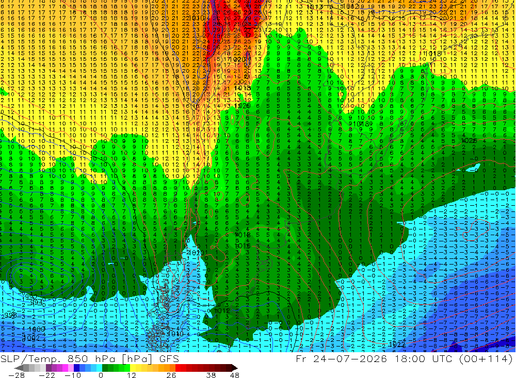
Task: Select the dark blue legend swatch above -10
Action: click(76, 368)
